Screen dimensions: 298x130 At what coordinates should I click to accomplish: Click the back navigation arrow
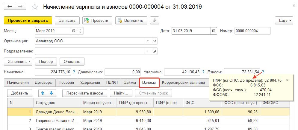click(x=10, y=7)
